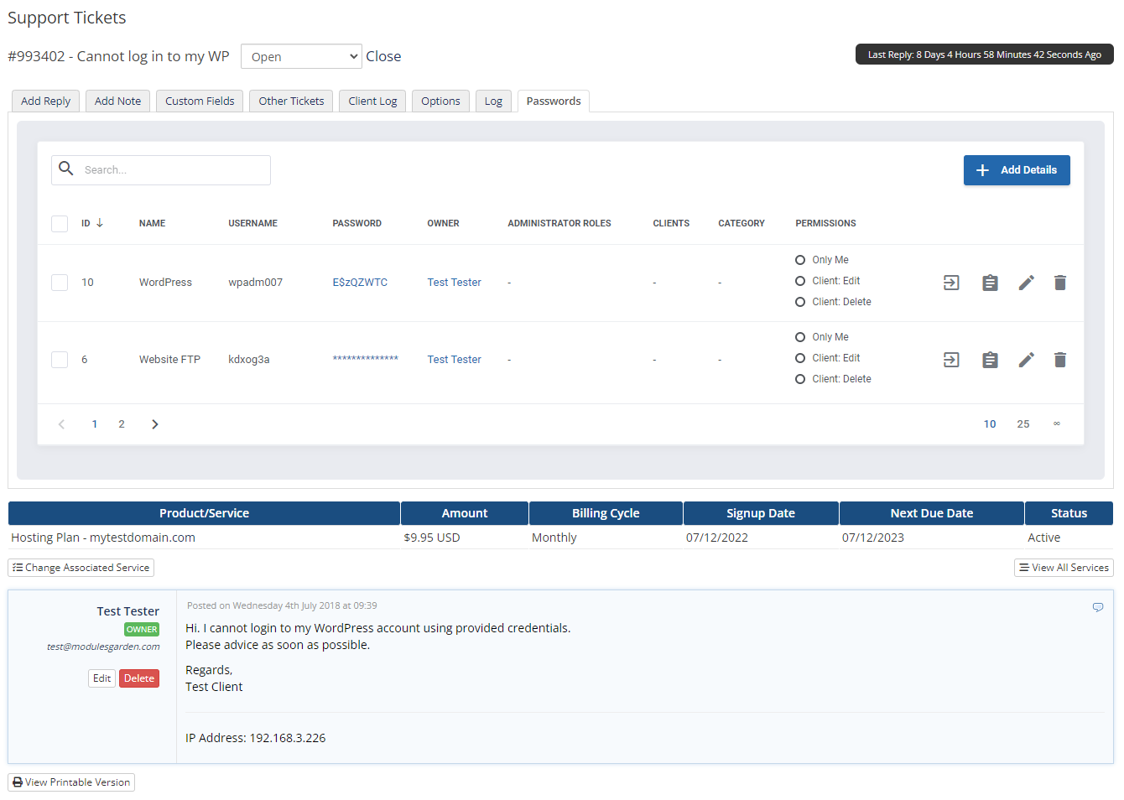Select Only Me permission for WordPress

tap(800, 260)
